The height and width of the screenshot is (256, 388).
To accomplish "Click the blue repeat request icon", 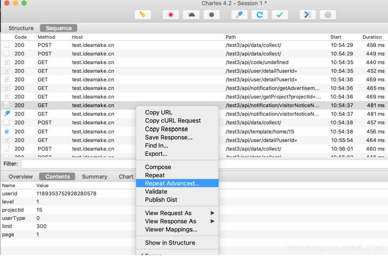I will pos(260,15).
